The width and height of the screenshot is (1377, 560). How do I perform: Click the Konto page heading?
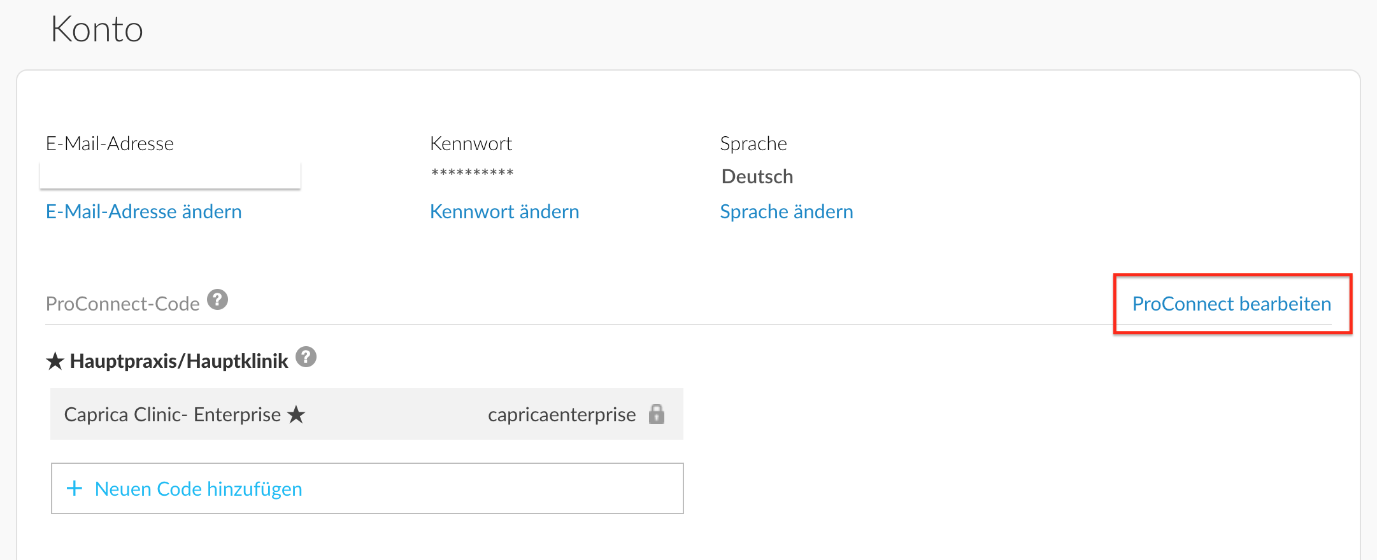97,29
